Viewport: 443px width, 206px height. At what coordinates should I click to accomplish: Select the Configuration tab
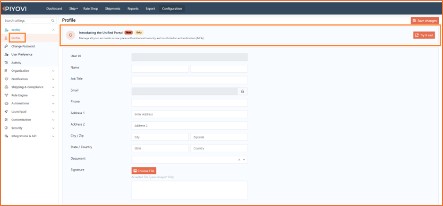click(x=172, y=9)
